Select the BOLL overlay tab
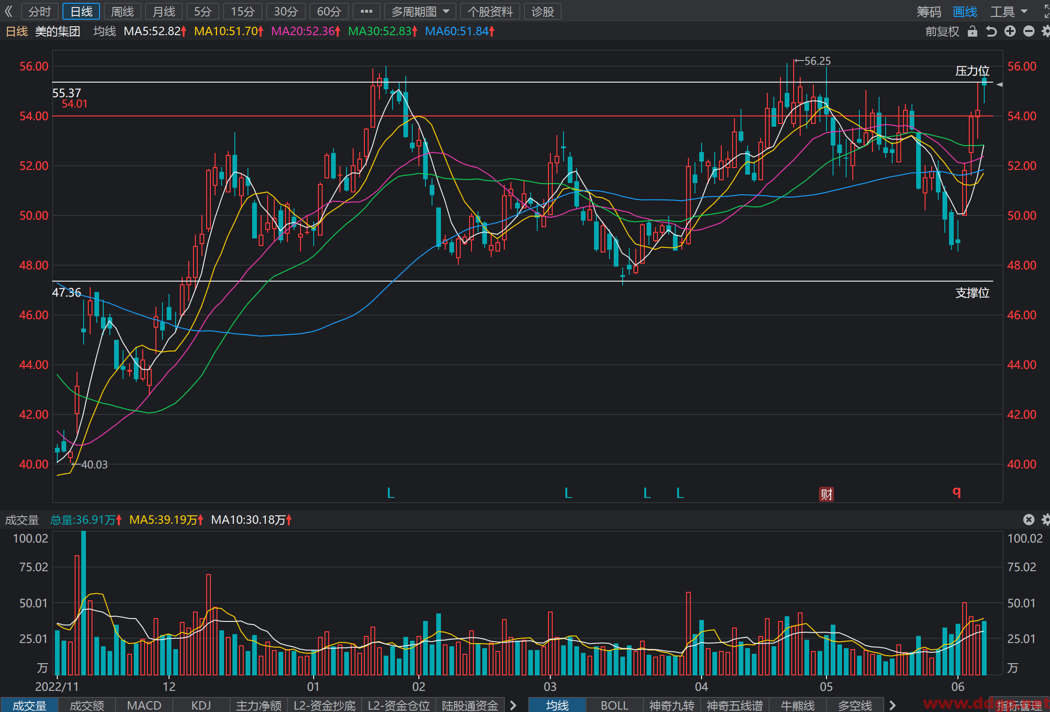1050x712 pixels. (615, 705)
